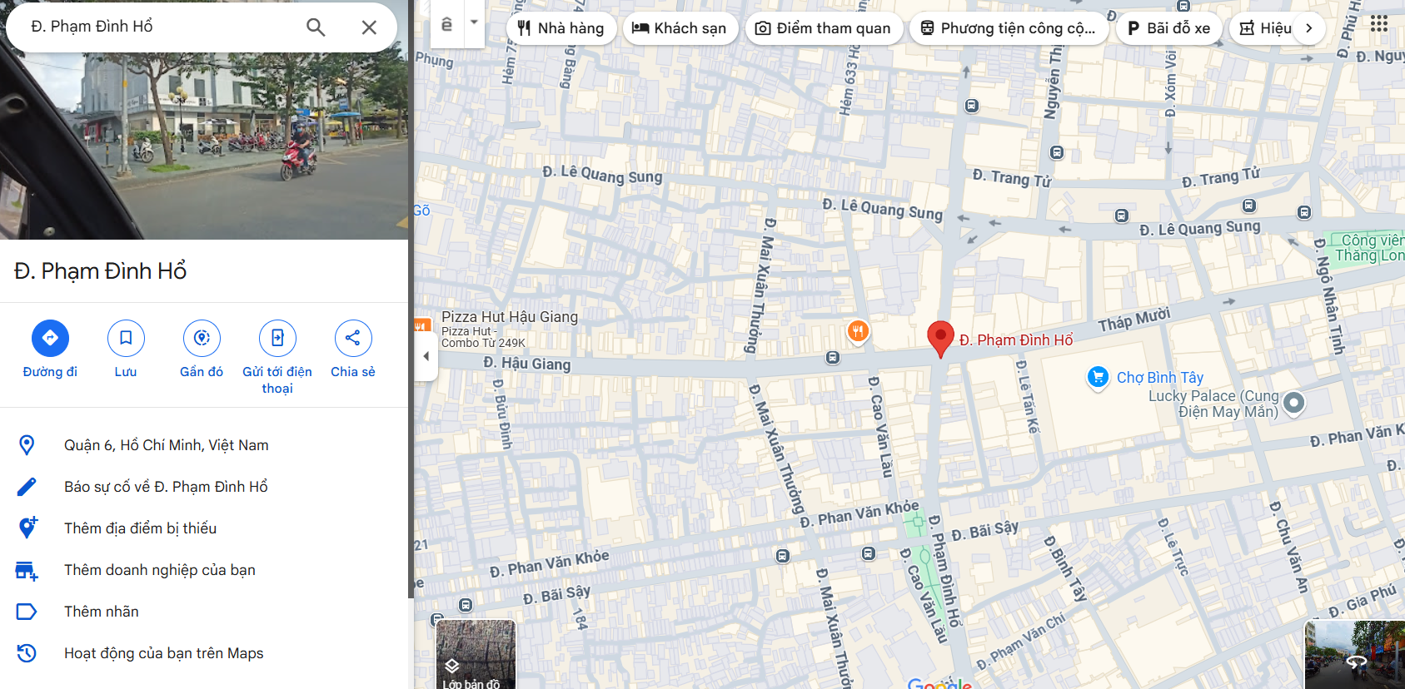This screenshot has width=1405, height=689.
Task: Select the Điểm tham quan chip
Action: (823, 28)
